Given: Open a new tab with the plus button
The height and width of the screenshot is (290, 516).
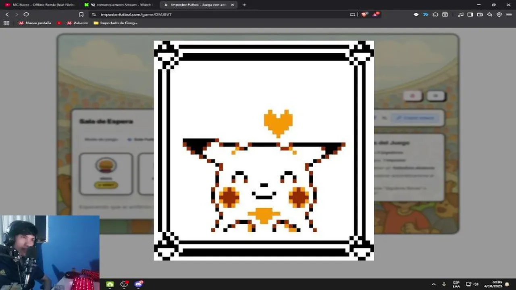Looking at the screenshot, I should pyautogui.click(x=244, y=5).
